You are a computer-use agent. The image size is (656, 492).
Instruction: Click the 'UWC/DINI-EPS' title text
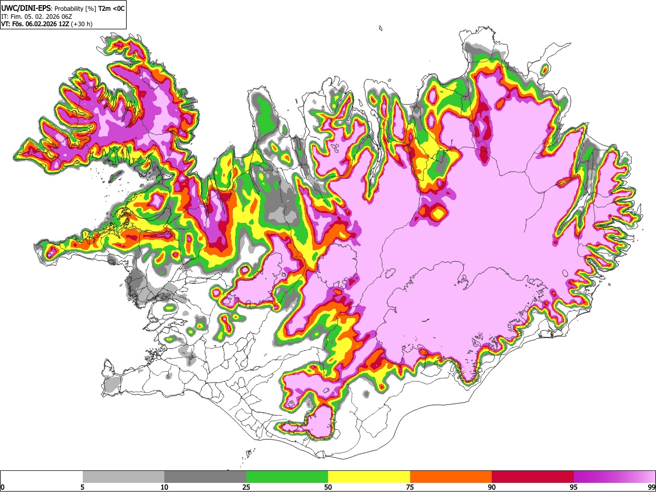pyautogui.click(x=26, y=9)
